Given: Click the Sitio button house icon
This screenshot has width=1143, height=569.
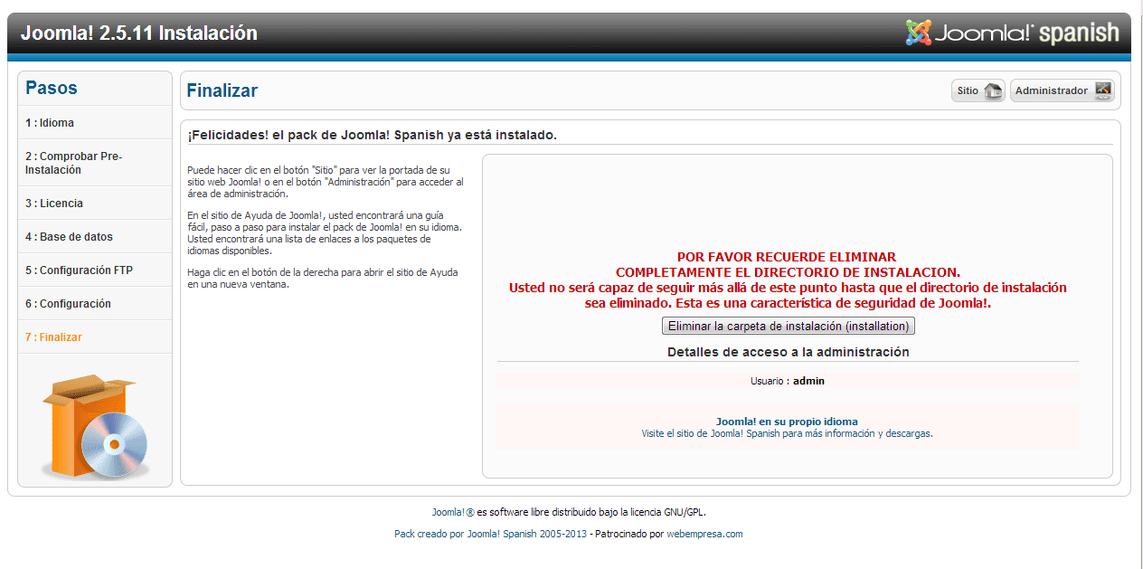Looking at the screenshot, I should pos(993,90).
